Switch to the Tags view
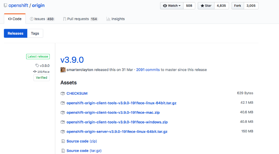Image resolution: width=279 pixels, height=154 pixels. 35,33
